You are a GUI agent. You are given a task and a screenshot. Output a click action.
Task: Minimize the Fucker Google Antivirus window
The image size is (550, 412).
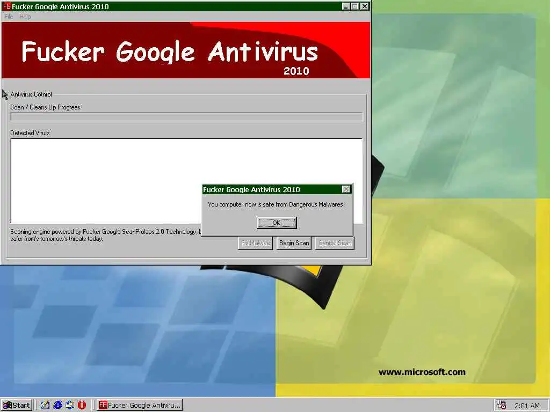click(x=346, y=6)
